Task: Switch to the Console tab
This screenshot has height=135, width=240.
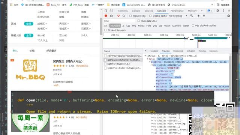Action: pyautogui.click(x=136, y=11)
